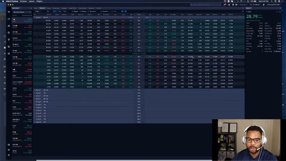The image size is (286, 161).
Task: Expand the 17 Sep 21 expiration row
Action: coord(139,107)
